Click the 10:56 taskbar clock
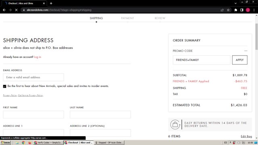The width and height of the screenshot is (258, 145). point(250,143)
